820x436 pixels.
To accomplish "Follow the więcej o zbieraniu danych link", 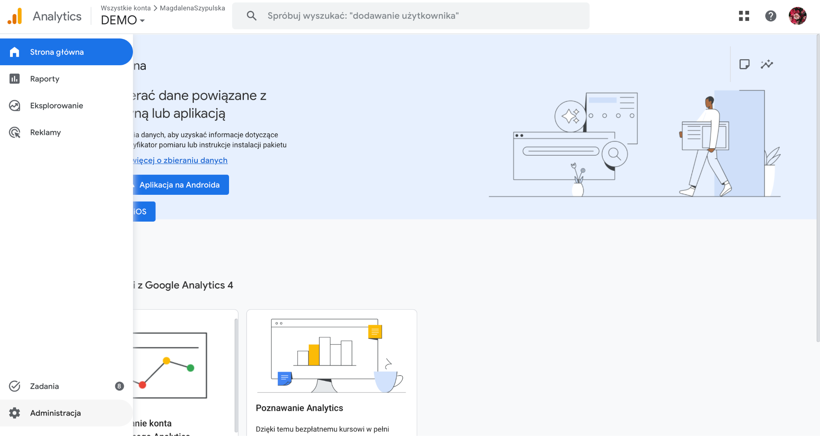I will tap(180, 160).
